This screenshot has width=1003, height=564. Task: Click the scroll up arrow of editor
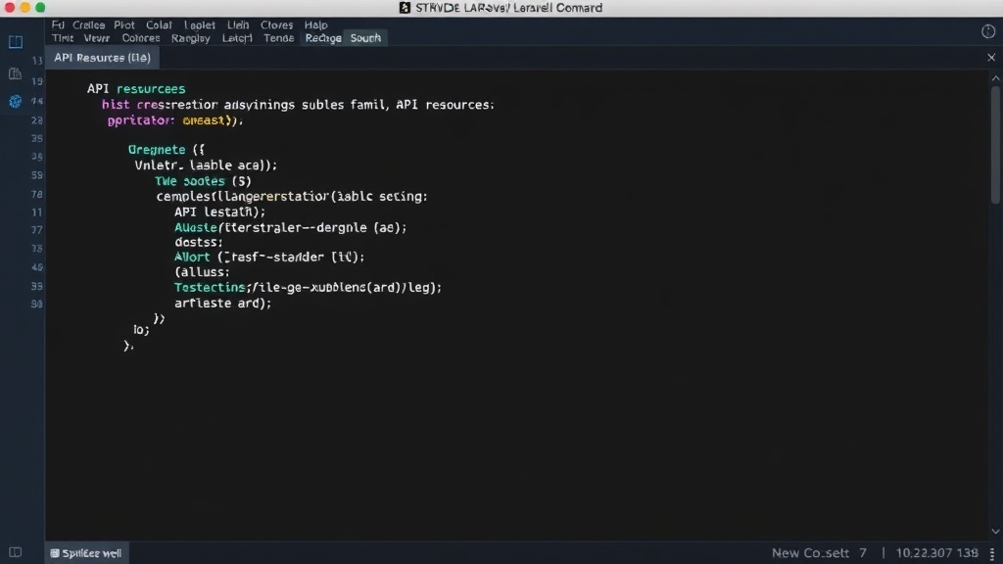tap(995, 78)
